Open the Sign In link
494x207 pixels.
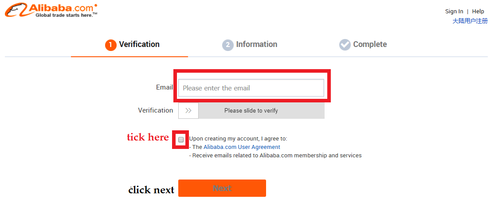[x=454, y=12]
